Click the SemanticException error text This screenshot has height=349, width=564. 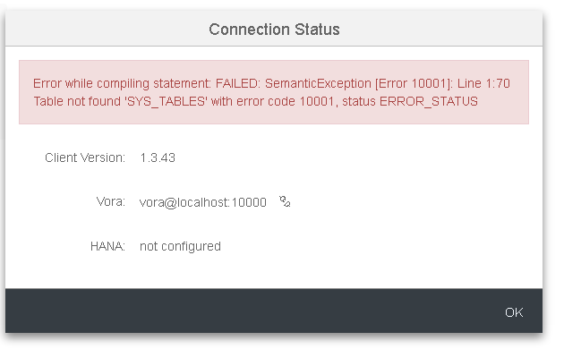318,83
